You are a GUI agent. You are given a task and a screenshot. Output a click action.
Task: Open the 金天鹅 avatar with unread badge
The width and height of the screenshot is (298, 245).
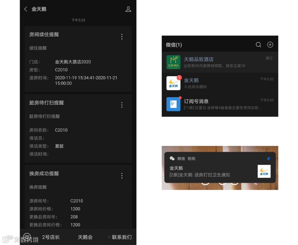pos(173,83)
